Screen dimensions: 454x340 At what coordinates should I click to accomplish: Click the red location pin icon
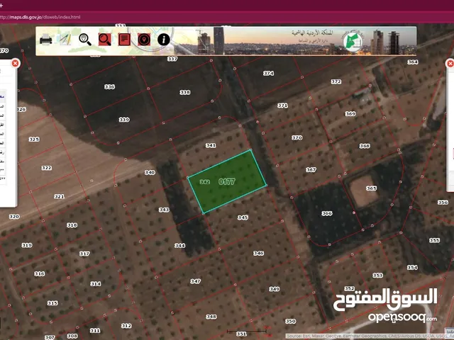tap(144, 40)
